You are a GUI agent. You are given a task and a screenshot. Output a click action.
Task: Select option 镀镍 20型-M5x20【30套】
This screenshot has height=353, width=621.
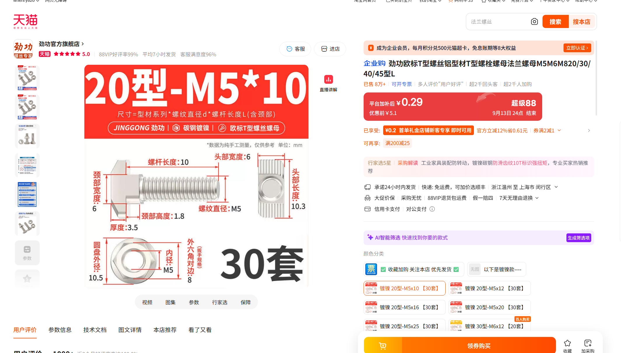coord(489,307)
